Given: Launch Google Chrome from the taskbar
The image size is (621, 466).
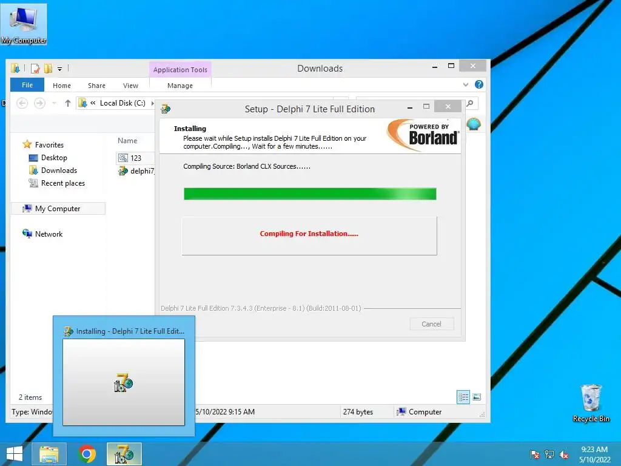Looking at the screenshot, I should pyautogui.click(x=87, y=454).
